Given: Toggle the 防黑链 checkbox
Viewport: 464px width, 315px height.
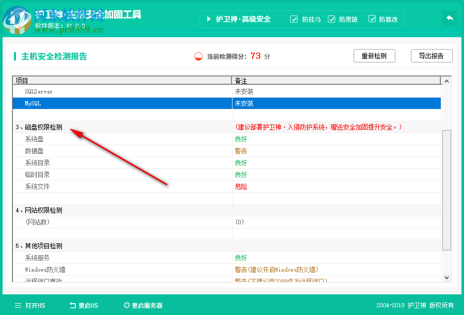Looking at the screenshot, I should (x=333, y=19).
